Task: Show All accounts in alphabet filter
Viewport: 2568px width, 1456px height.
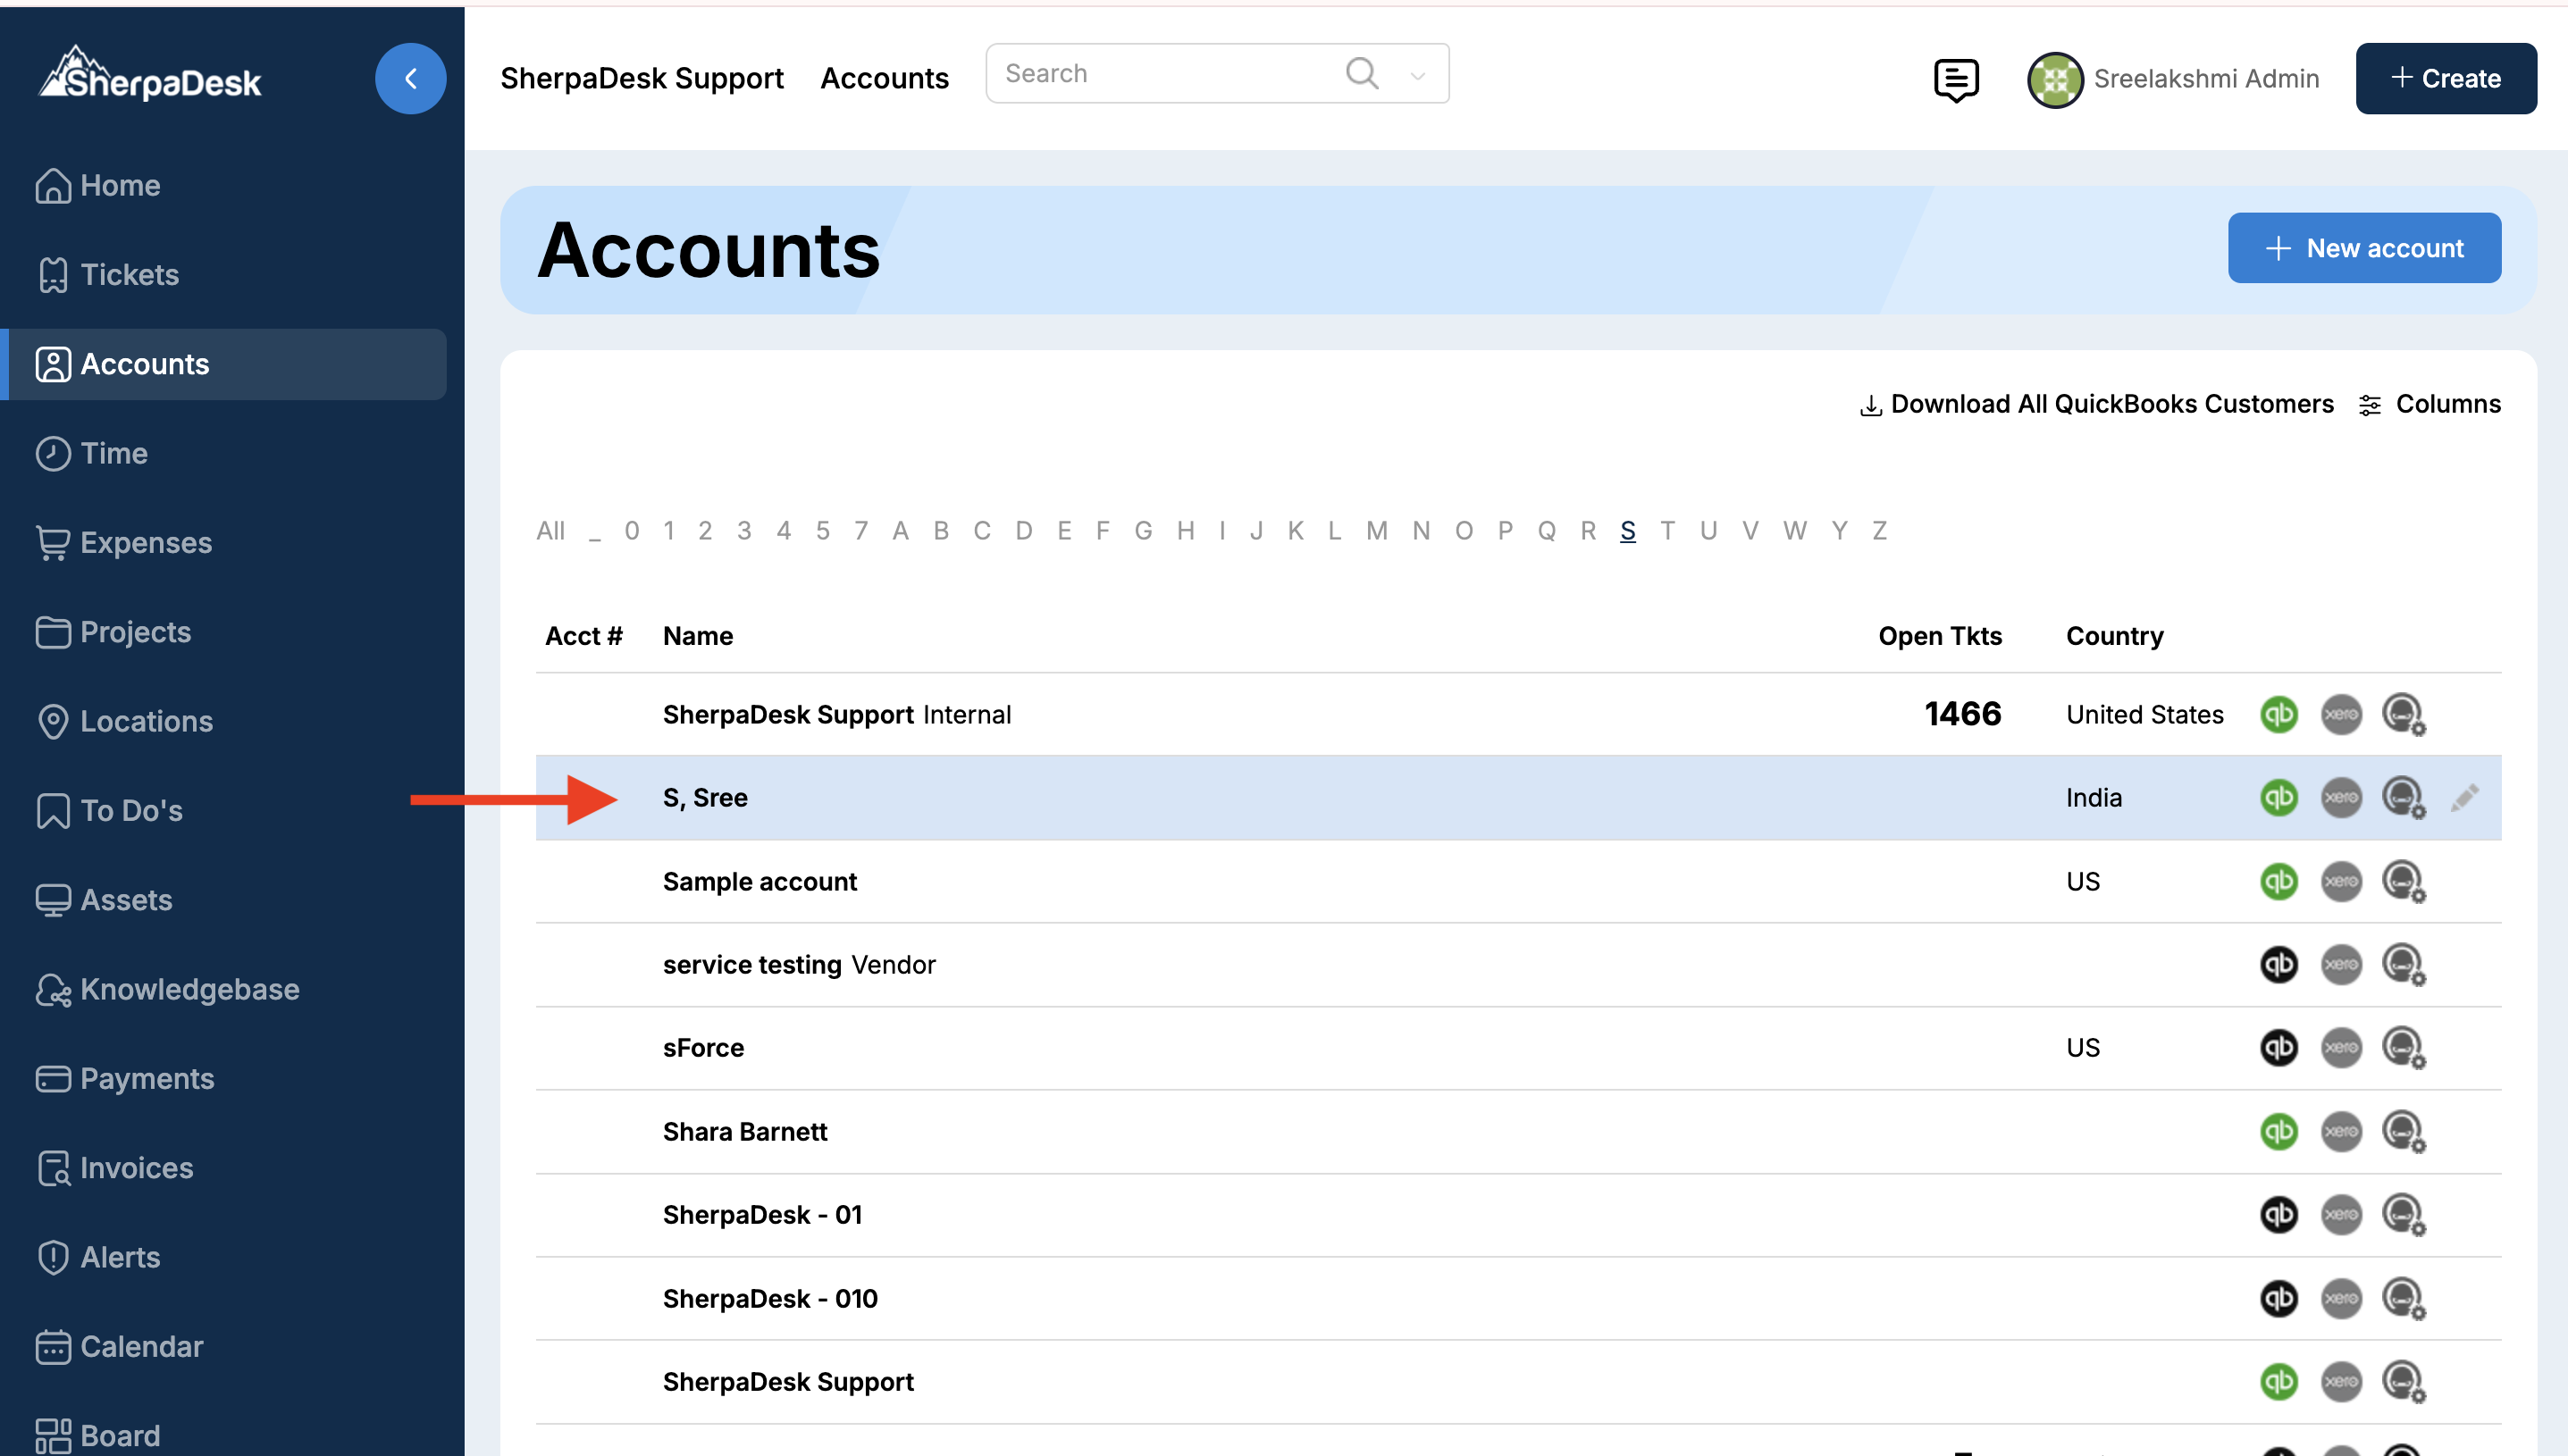Action: coord(550,531)
